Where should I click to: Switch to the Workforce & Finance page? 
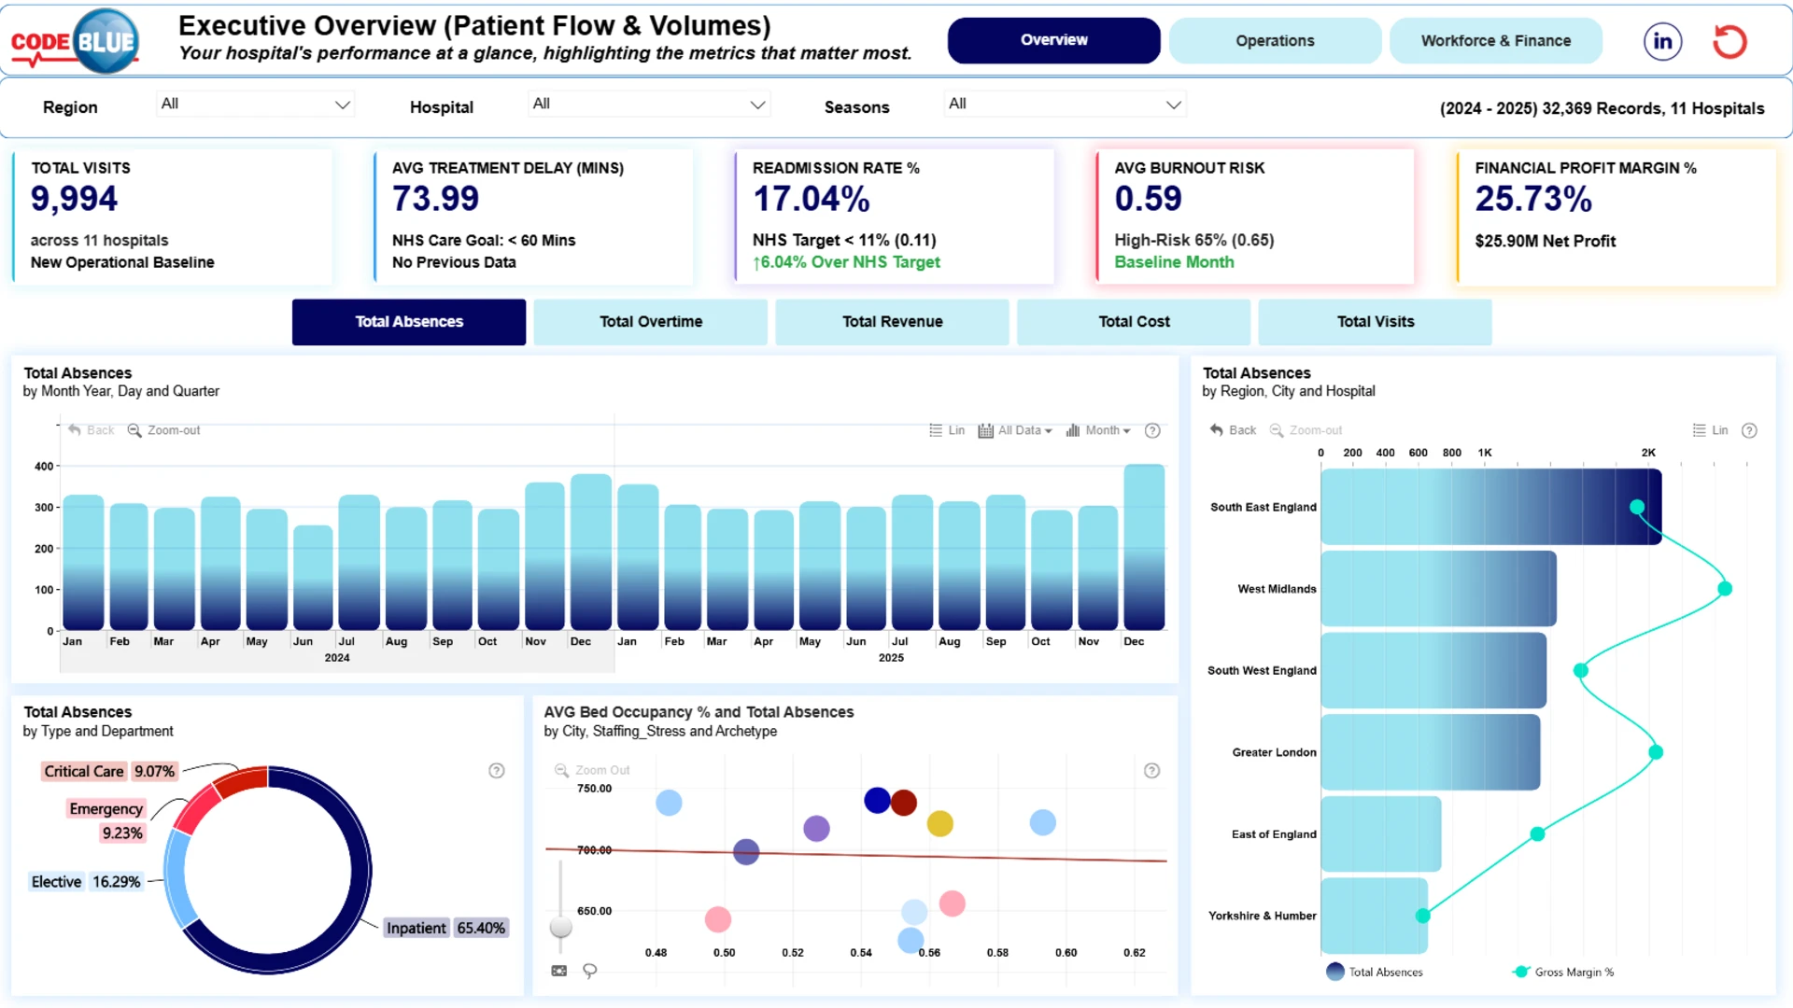(x=1496, y=41)
